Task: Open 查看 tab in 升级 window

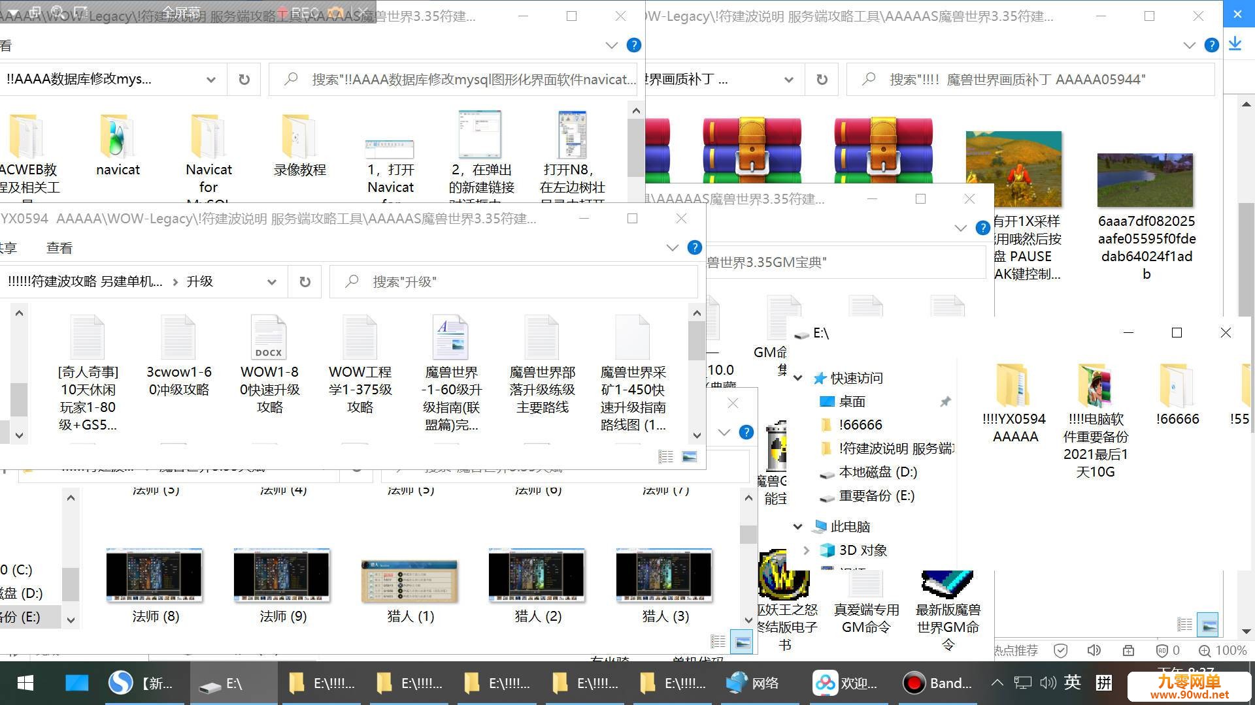Action: pyautogui.click(x=59, y=248)
